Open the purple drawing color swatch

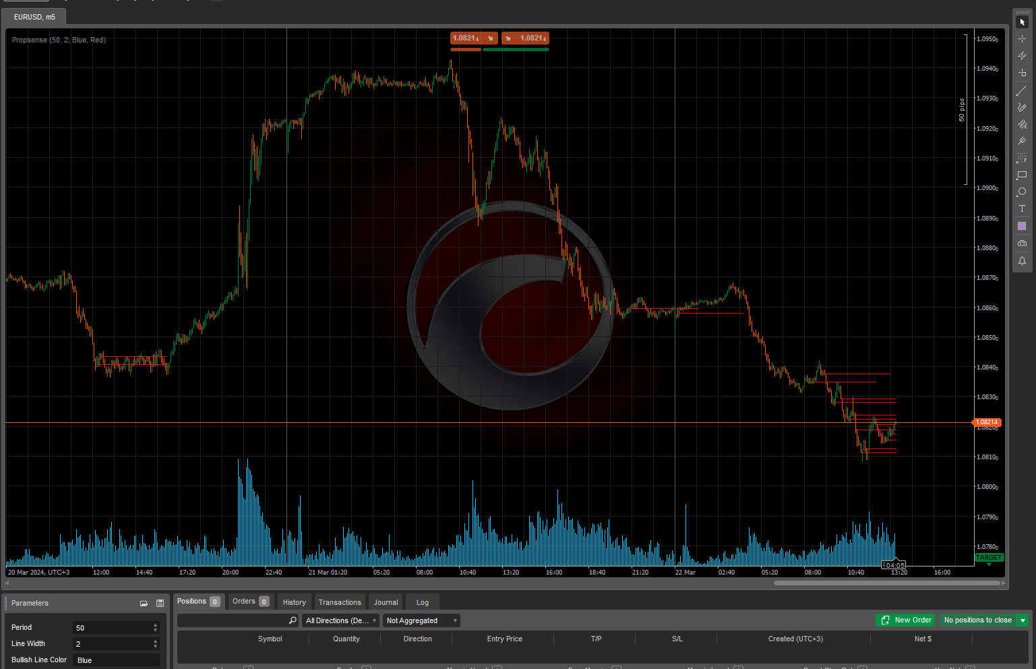(x=1022, y=226)
